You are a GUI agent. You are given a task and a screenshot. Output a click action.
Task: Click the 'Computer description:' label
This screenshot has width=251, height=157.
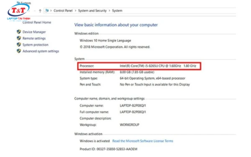click(95, 118)
